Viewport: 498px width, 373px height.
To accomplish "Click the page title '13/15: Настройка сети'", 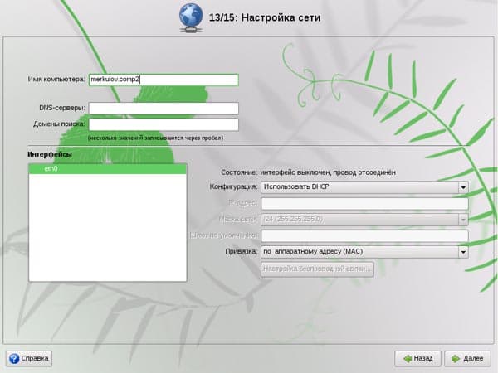I will pos(265,17).
